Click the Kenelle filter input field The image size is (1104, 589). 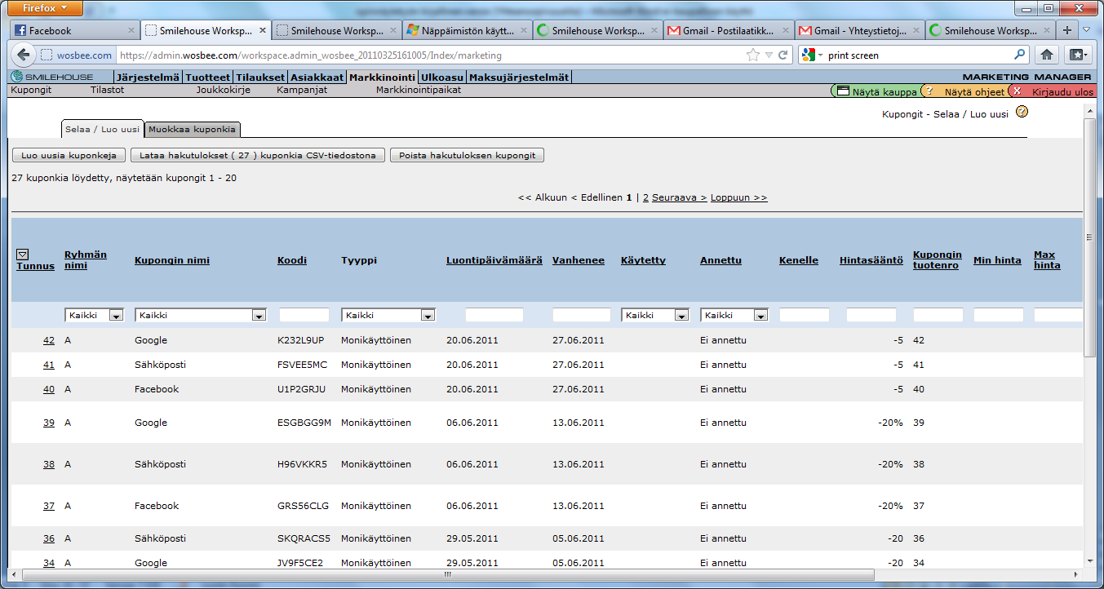pos(805,315)
